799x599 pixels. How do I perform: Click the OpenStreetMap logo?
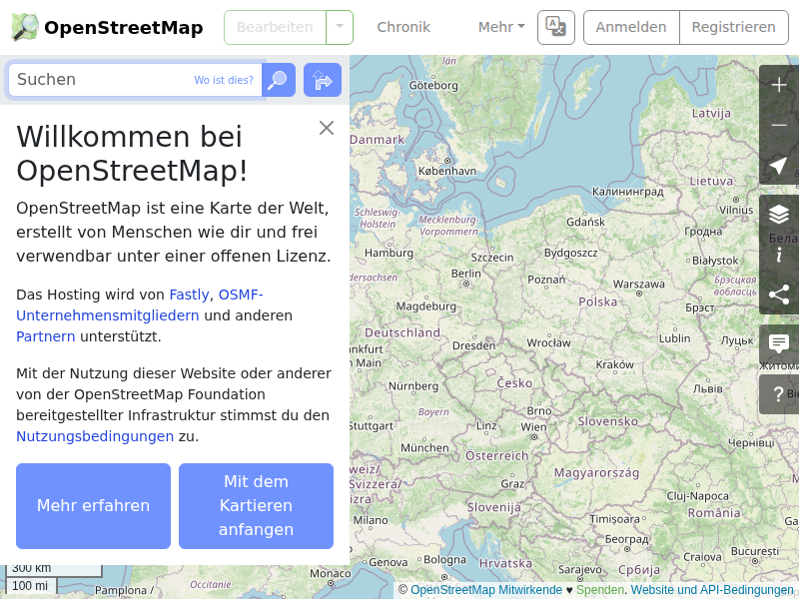pyautogui.click(x=107, y=27)
